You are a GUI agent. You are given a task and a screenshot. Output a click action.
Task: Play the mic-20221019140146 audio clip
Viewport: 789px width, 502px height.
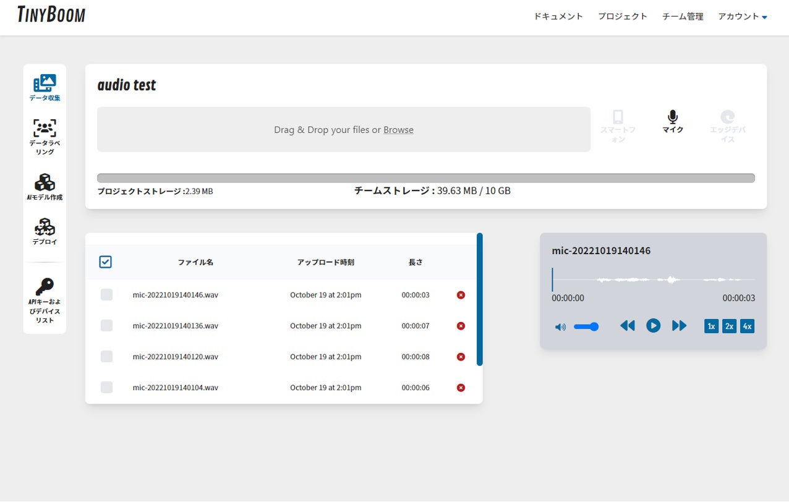(x=654, y=326)
